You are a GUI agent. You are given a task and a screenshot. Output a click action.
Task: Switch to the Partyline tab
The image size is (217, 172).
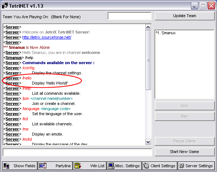point(55,166)
